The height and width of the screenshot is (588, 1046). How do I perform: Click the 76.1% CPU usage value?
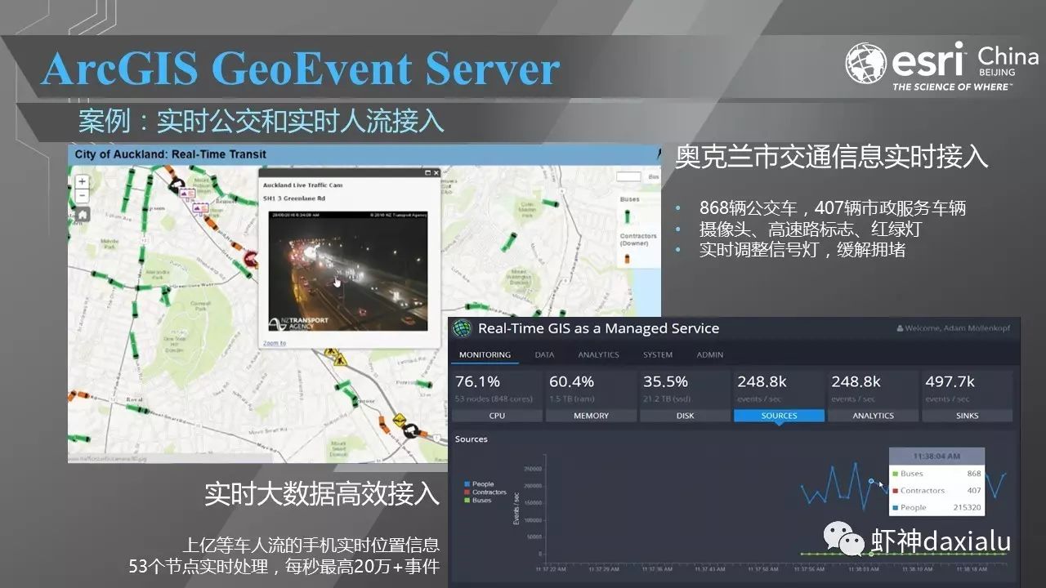click(477, 381)
